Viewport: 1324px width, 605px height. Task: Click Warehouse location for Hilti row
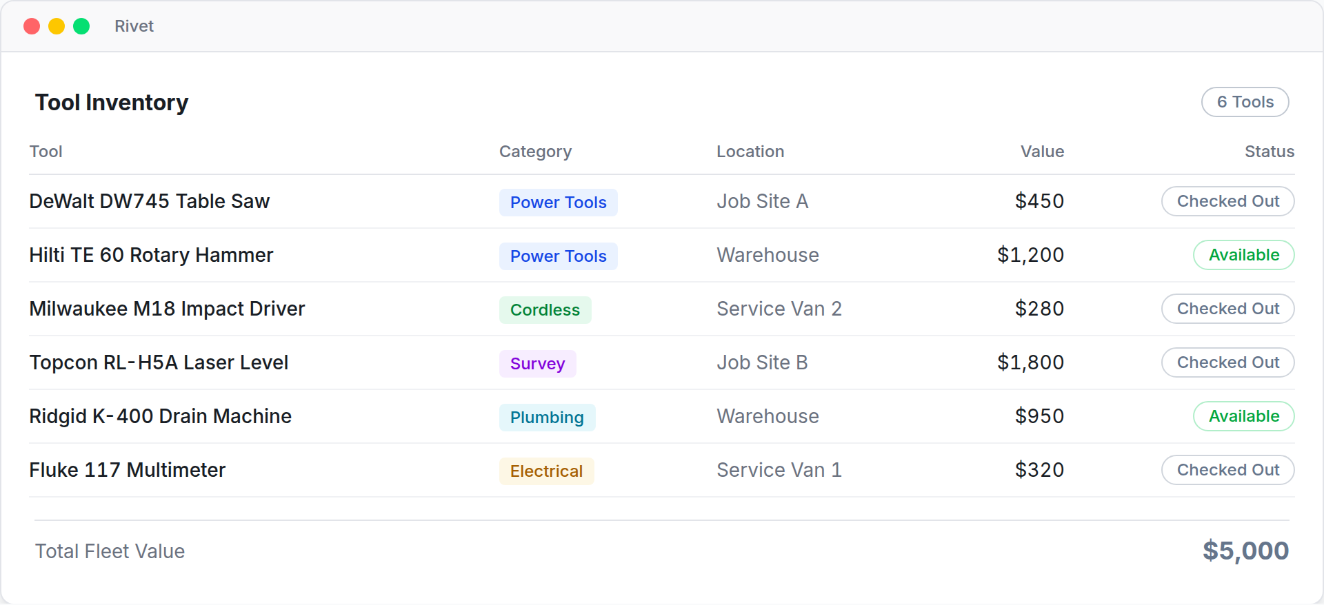pos(768,255)
